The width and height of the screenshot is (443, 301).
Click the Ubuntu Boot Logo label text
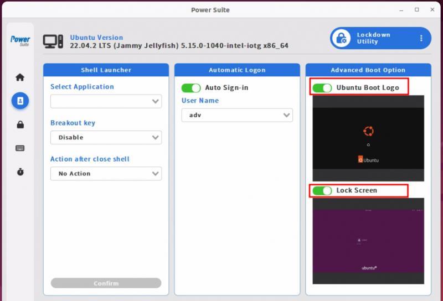coord(368,87)
